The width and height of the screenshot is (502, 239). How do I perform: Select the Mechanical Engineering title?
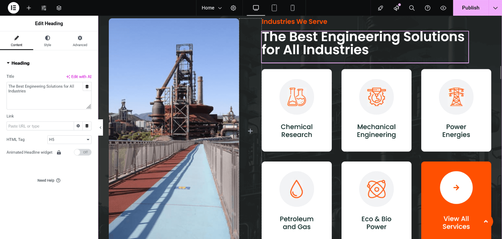tap(376, 131)
